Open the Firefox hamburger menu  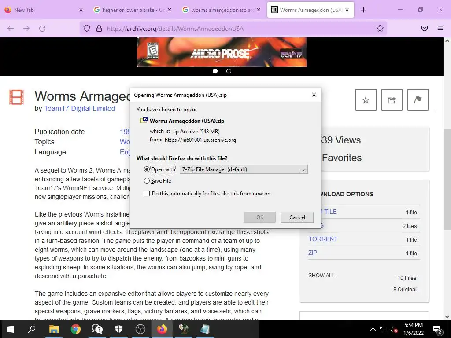click(440, 28)
